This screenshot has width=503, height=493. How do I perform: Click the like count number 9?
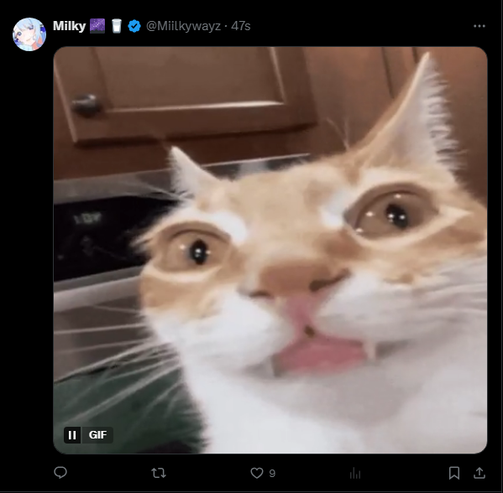[272, 473]
